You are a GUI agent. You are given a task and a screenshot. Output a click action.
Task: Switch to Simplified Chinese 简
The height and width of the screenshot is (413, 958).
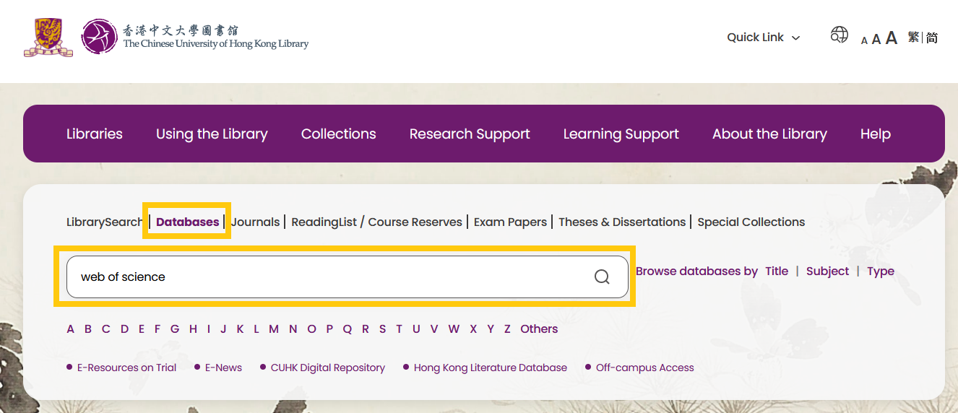932,38
